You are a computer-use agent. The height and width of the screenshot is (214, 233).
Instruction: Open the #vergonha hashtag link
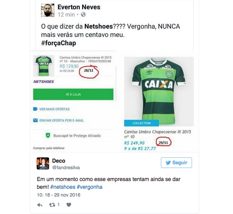(89, 187)
